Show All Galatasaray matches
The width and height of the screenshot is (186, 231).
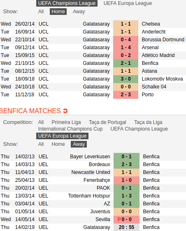[41, 12]
